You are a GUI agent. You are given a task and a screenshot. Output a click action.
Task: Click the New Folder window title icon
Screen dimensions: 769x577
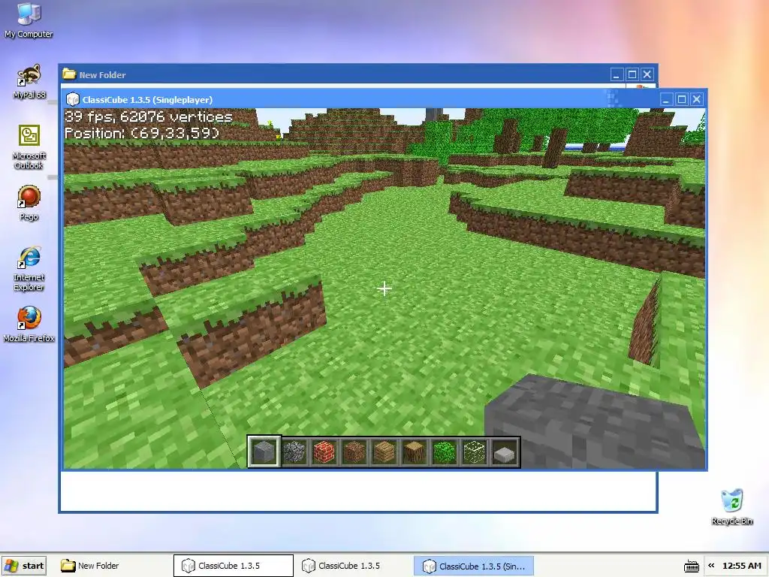[x=69, y=74]
